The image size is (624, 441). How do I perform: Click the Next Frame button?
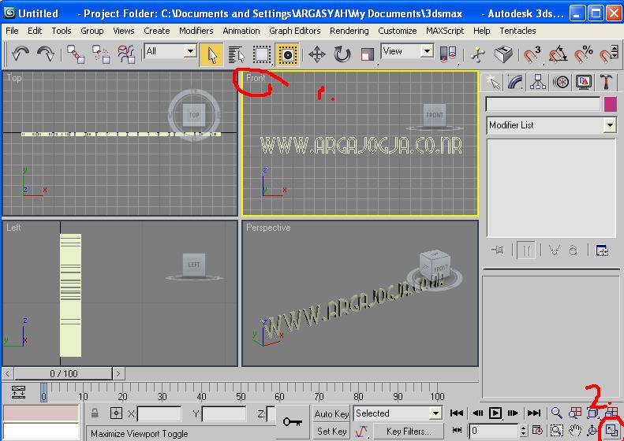(x=513, y=413)
